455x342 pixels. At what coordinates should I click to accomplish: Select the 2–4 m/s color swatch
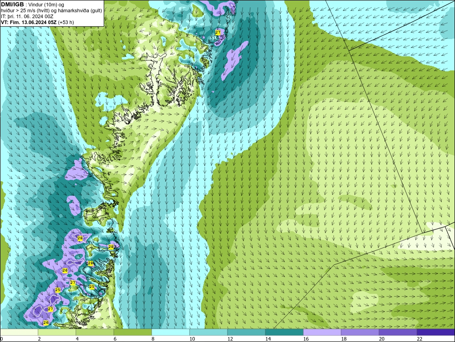[x=57, y=332]
